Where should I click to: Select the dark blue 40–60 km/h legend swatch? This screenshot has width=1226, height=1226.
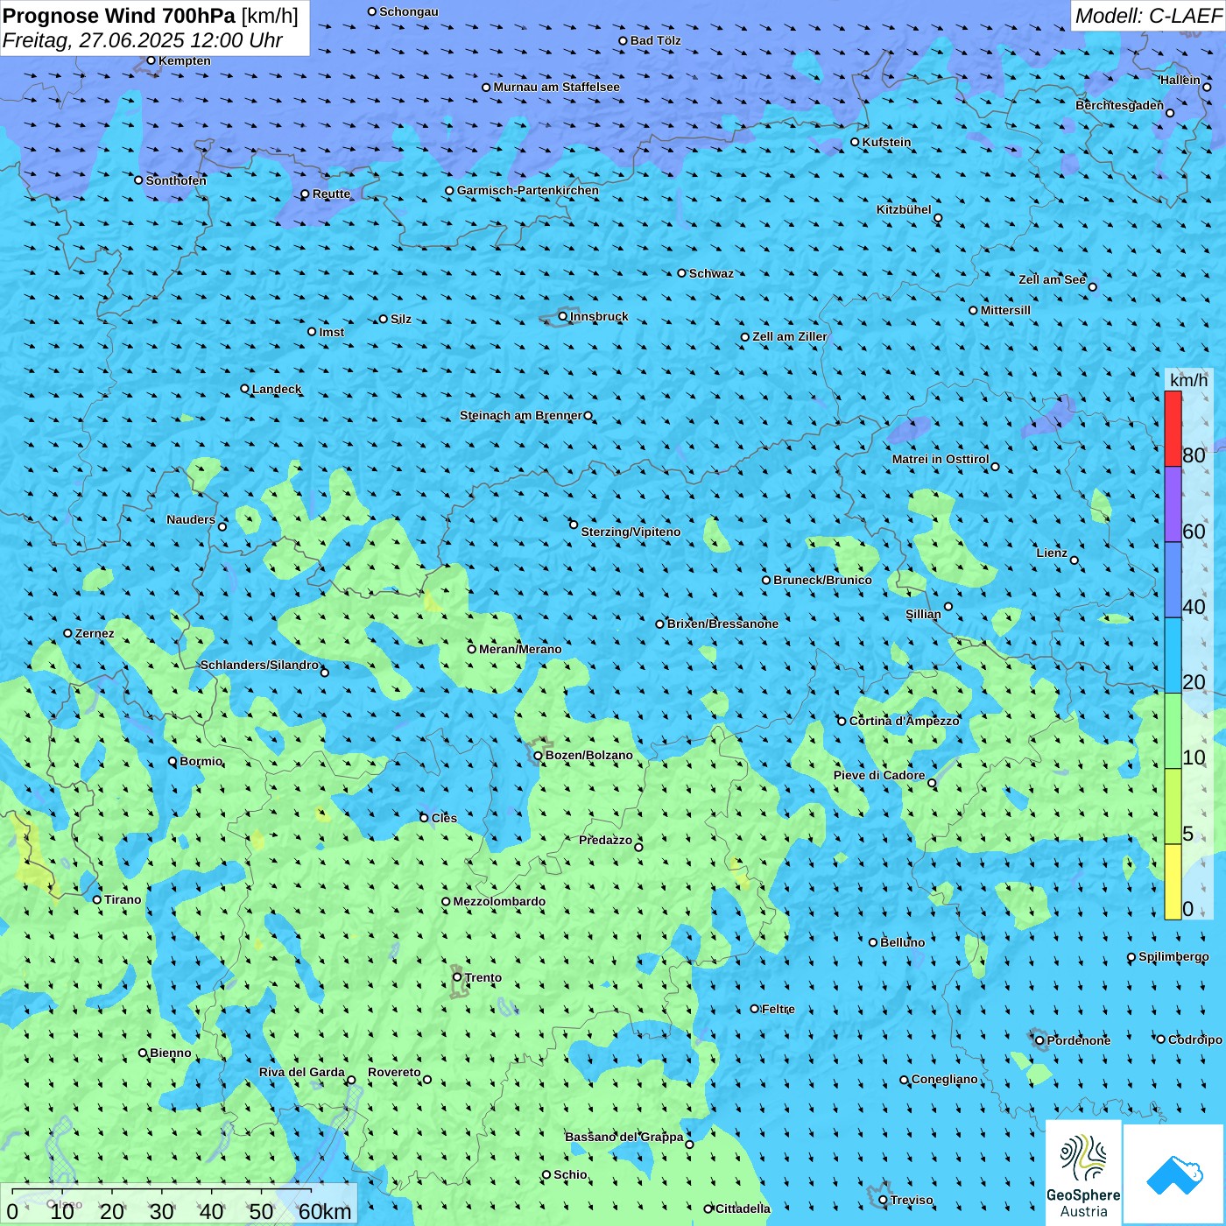[x=1173, y=581]
